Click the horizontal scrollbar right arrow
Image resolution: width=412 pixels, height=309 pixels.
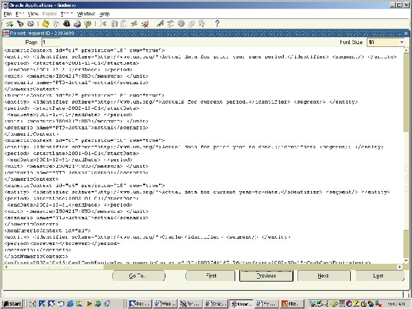click(x=399, y=267)
